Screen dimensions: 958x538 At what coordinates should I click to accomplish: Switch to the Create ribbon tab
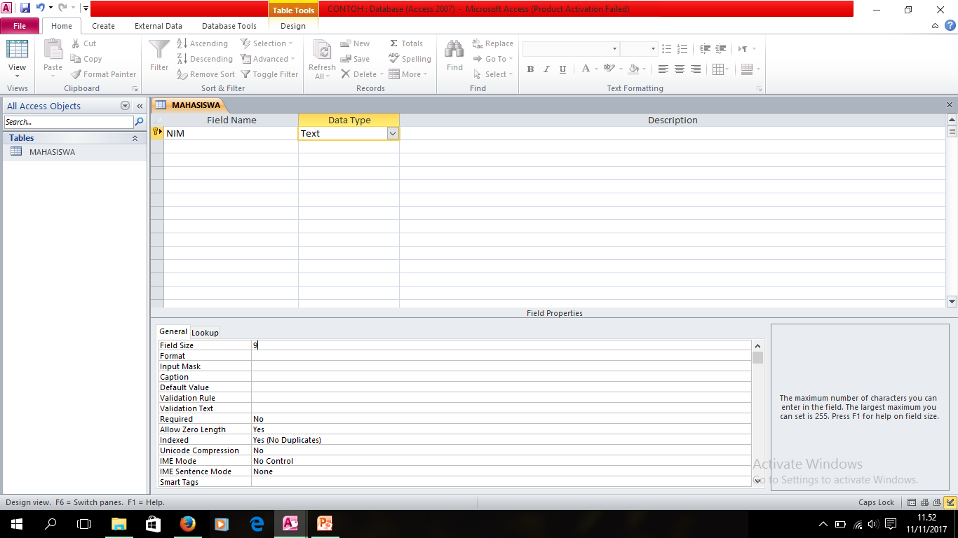[103, 26]
